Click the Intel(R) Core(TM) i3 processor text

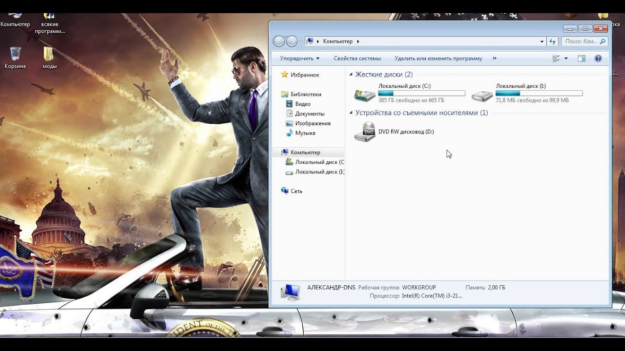[x=432, y=296]
